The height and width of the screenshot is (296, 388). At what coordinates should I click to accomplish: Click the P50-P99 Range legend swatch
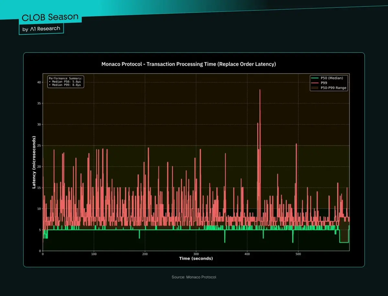[x=314, y=88]
